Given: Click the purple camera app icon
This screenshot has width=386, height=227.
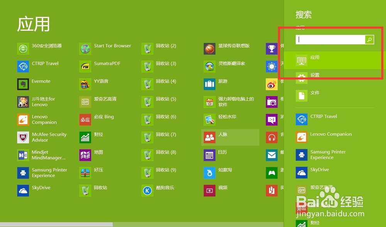Looking at the screenshot, I should coord(272,102).
